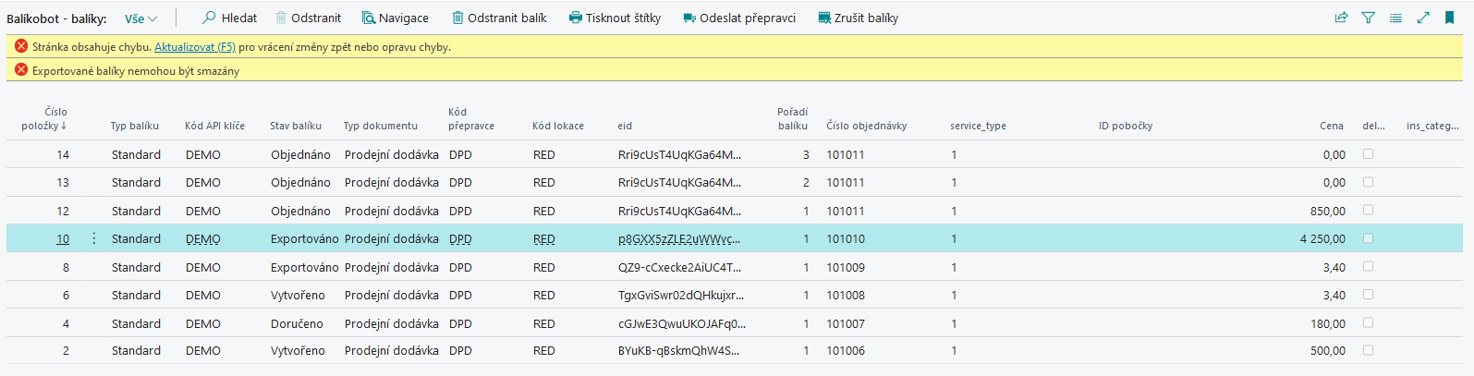The image size is (1474, 376).
Task: Click the bookmark icon
Action: (1449, 18)
